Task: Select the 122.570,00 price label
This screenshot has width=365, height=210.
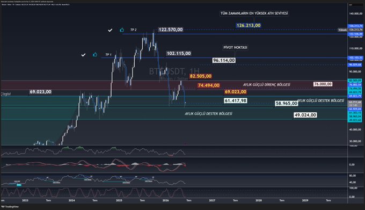Action: click(171, 30)
